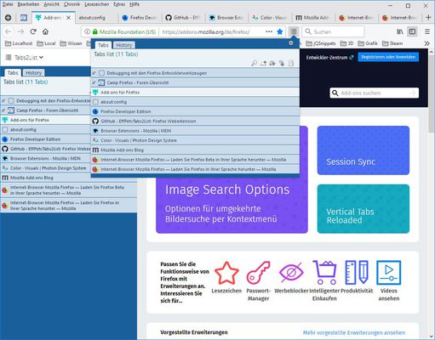
Task: Open the Datei menu
Action: point(8,4)
